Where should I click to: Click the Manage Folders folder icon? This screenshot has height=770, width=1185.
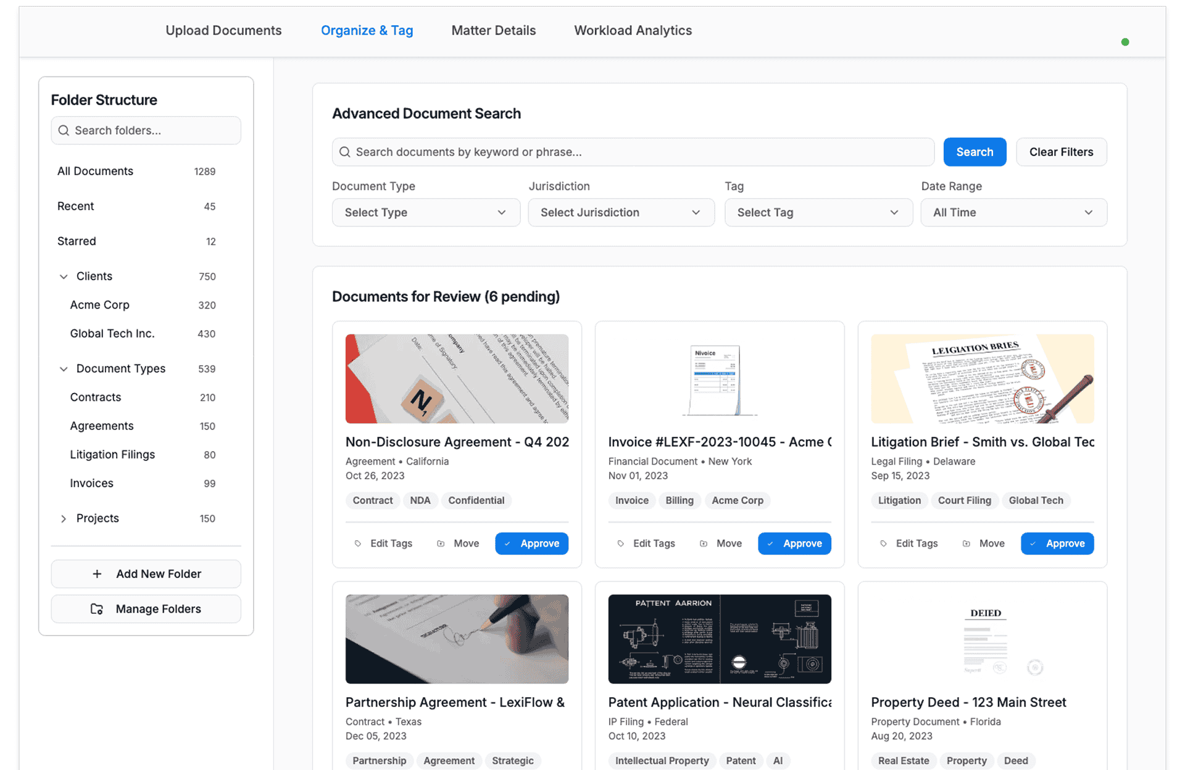point(97,609)
